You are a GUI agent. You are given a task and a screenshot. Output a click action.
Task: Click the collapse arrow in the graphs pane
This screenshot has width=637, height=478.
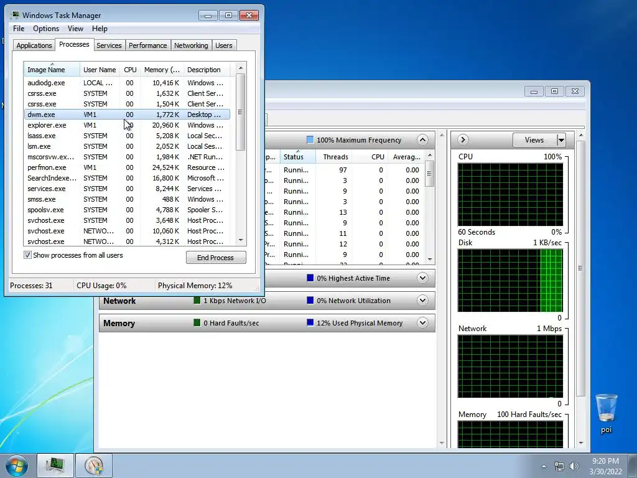click(463, 140)
